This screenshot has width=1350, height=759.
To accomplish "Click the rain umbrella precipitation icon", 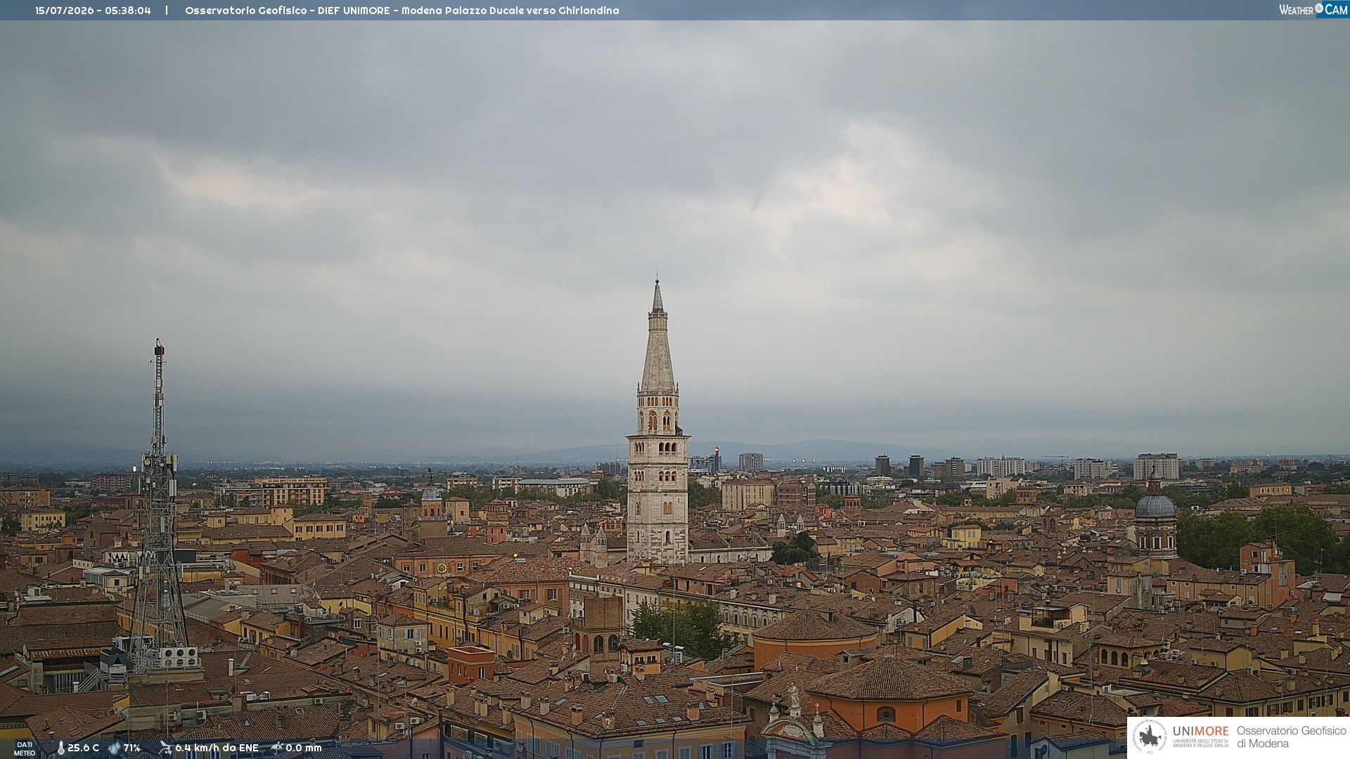I will (x=277, y=748).
